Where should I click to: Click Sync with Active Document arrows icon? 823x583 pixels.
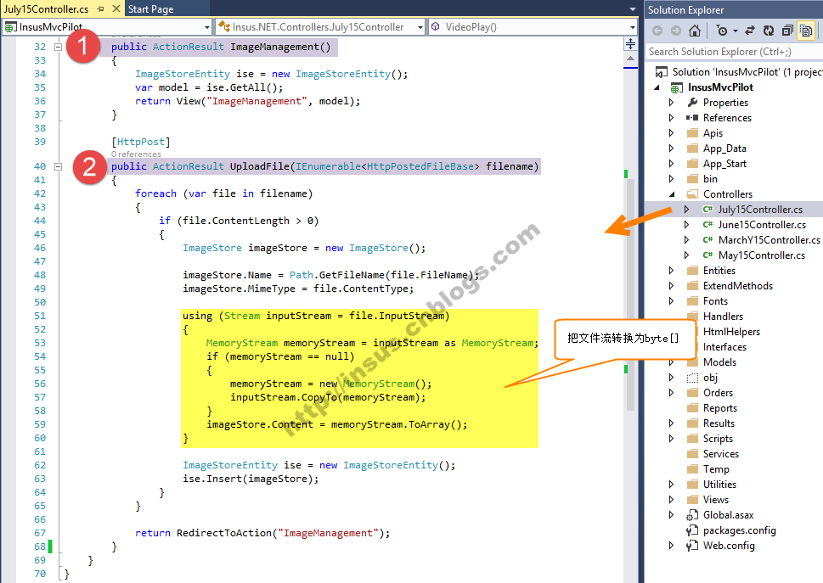750,31
